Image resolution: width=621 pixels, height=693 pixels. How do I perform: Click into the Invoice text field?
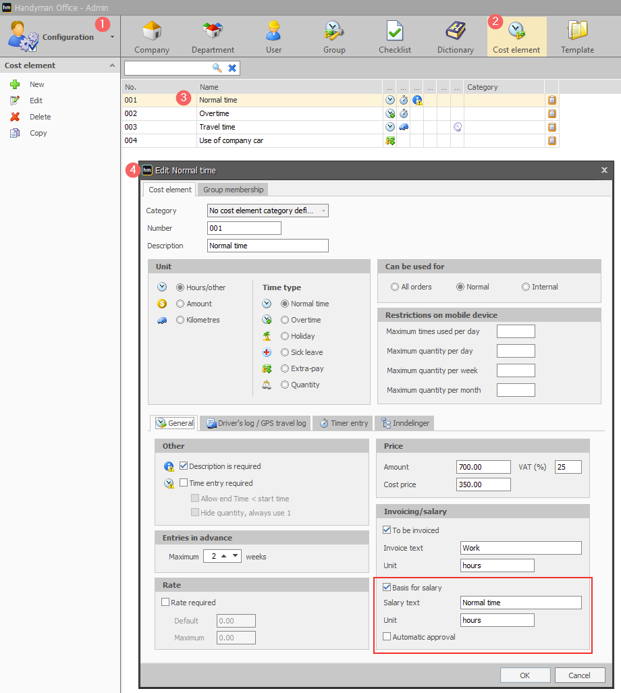point(520,548)
